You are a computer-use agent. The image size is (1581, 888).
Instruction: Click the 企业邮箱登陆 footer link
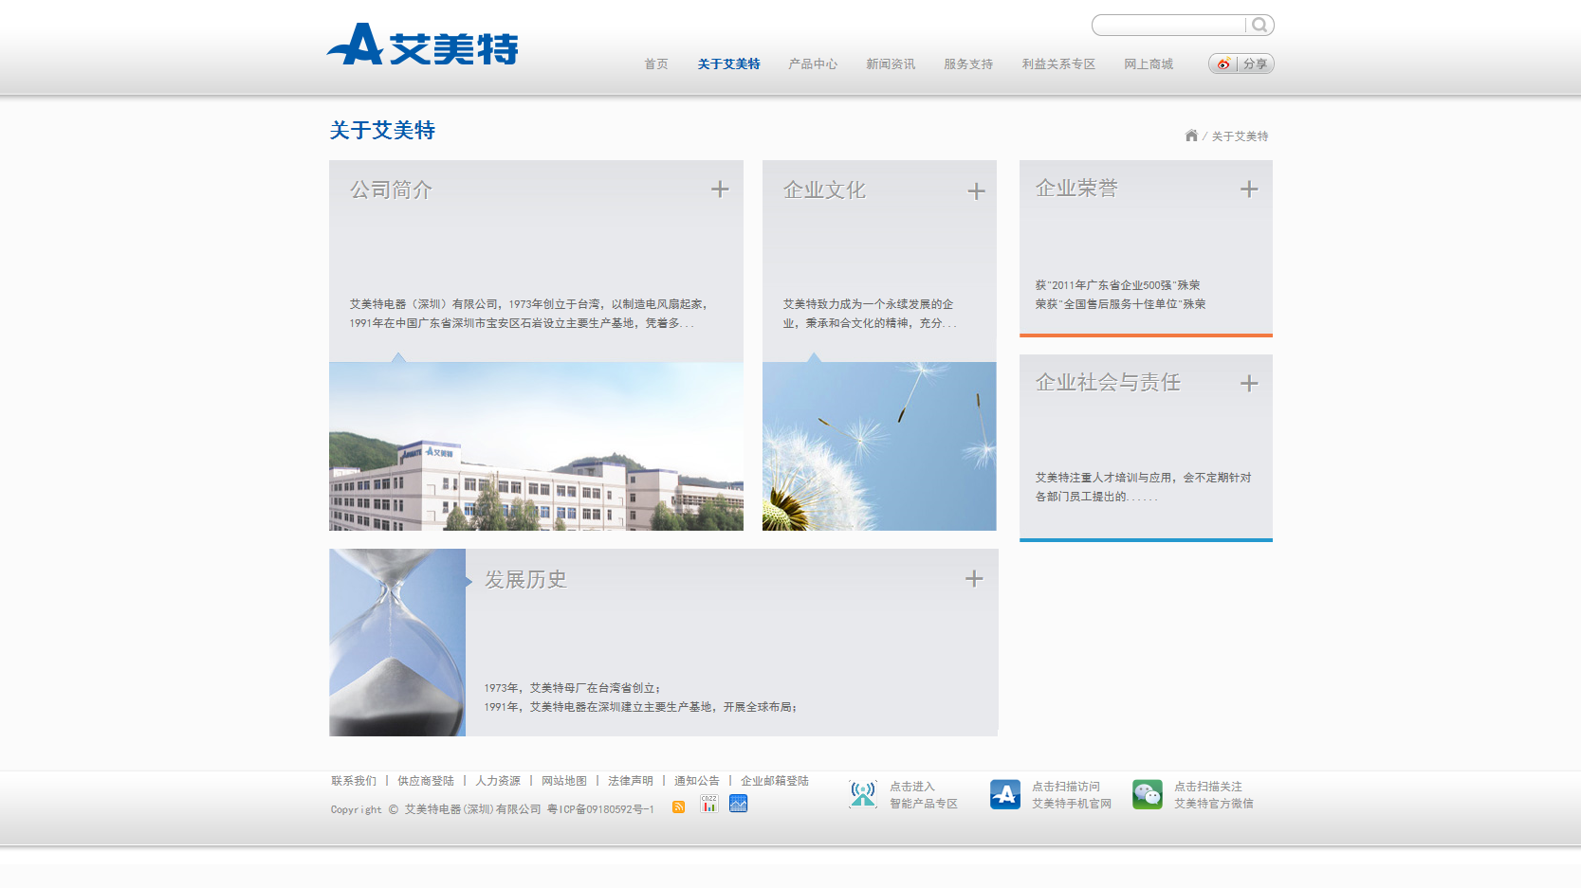774,780
